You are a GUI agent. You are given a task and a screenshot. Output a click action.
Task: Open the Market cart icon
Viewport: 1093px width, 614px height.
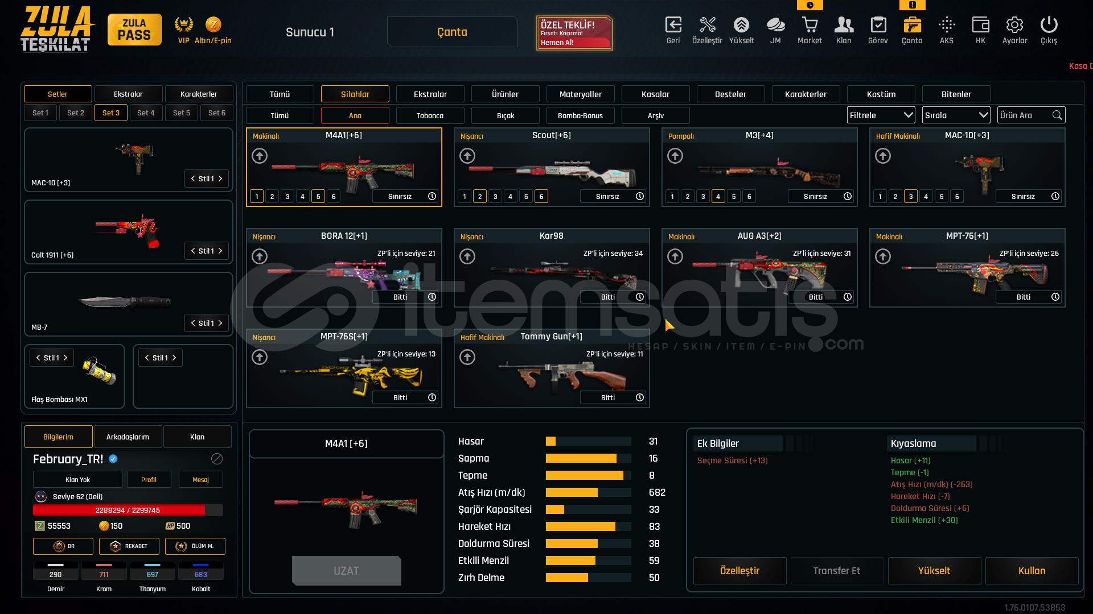[810, 30]
